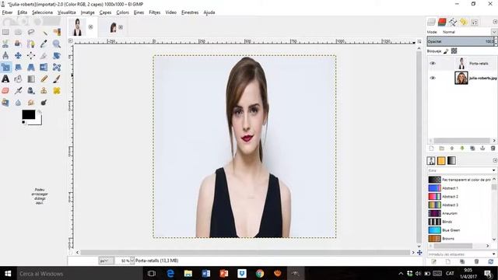498x280 pixels.
Task: Switch to the Undo History dock tab
Action: coord(464,22)
